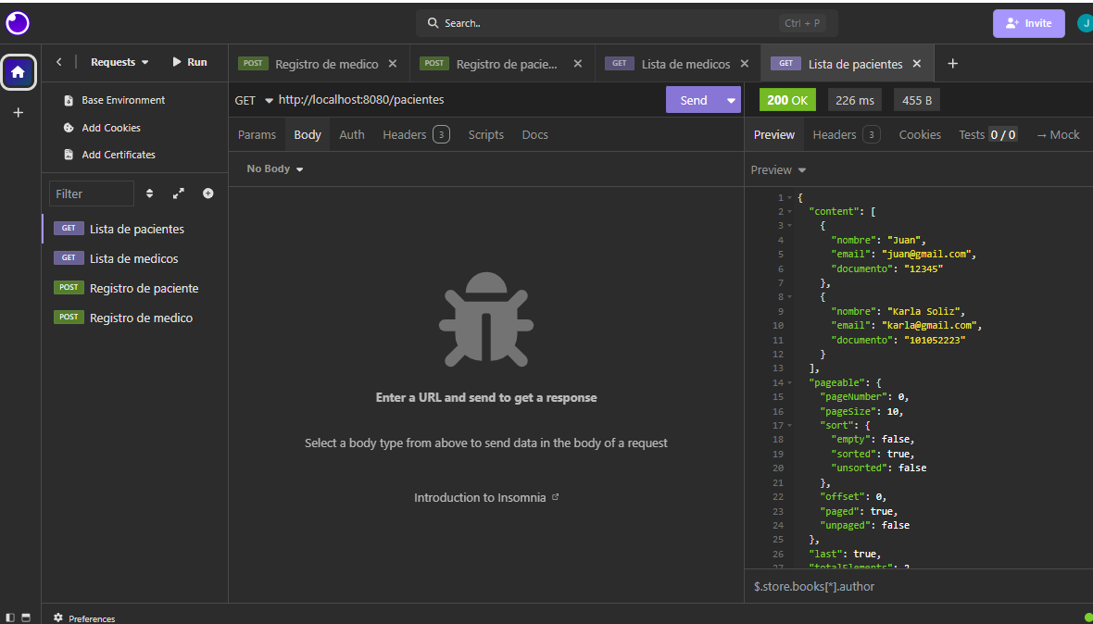Open the response Headers tab beside Cookies

tap(847, 134)
